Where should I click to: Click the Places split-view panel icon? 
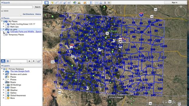tap(7, 61)
